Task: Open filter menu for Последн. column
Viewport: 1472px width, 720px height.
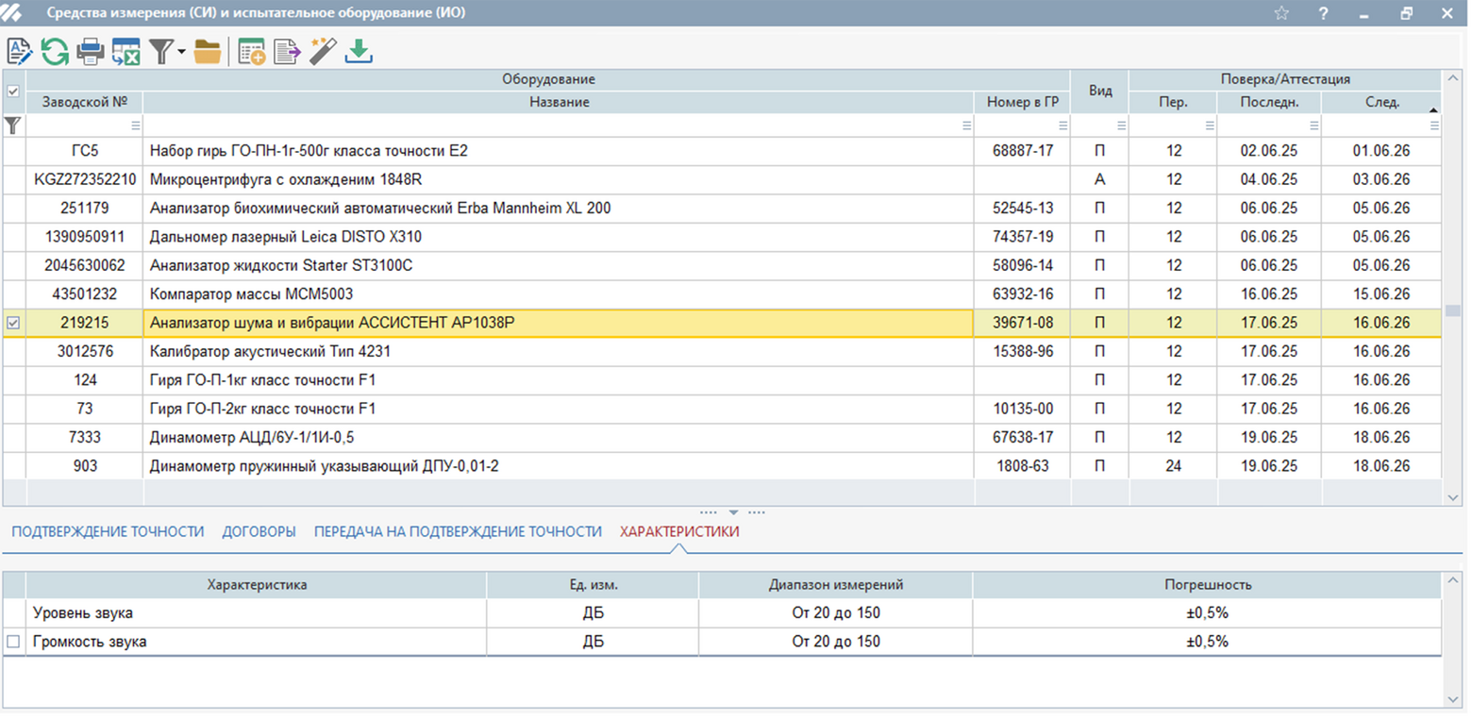Action: 1313,125
